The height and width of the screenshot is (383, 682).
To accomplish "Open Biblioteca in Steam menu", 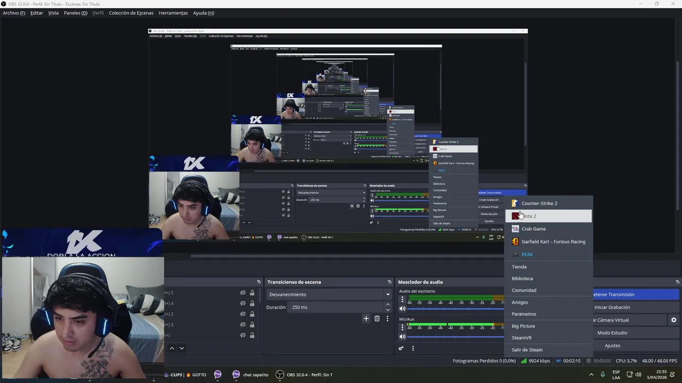I will 549,278.
